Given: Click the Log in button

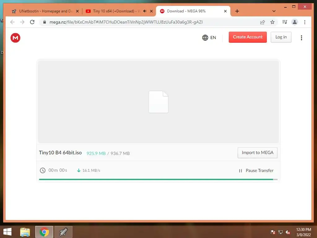Looking at the screenshot, I should click(x=281, y=37).
